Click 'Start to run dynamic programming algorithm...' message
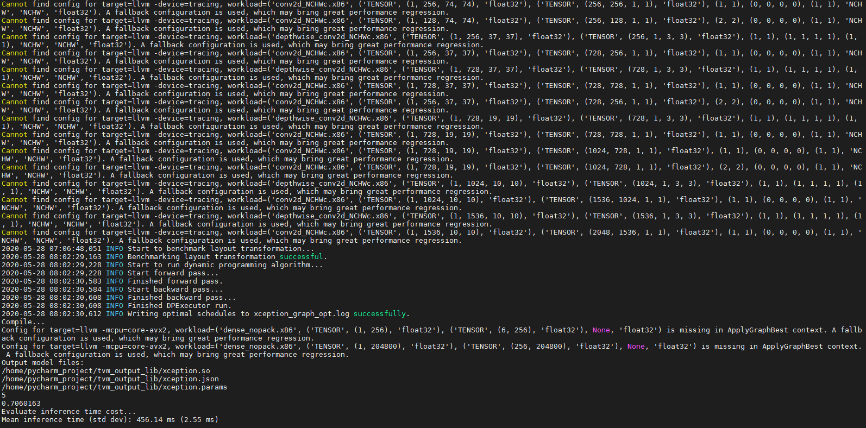This screenshot has height=428, width=866. click(225, 265)
